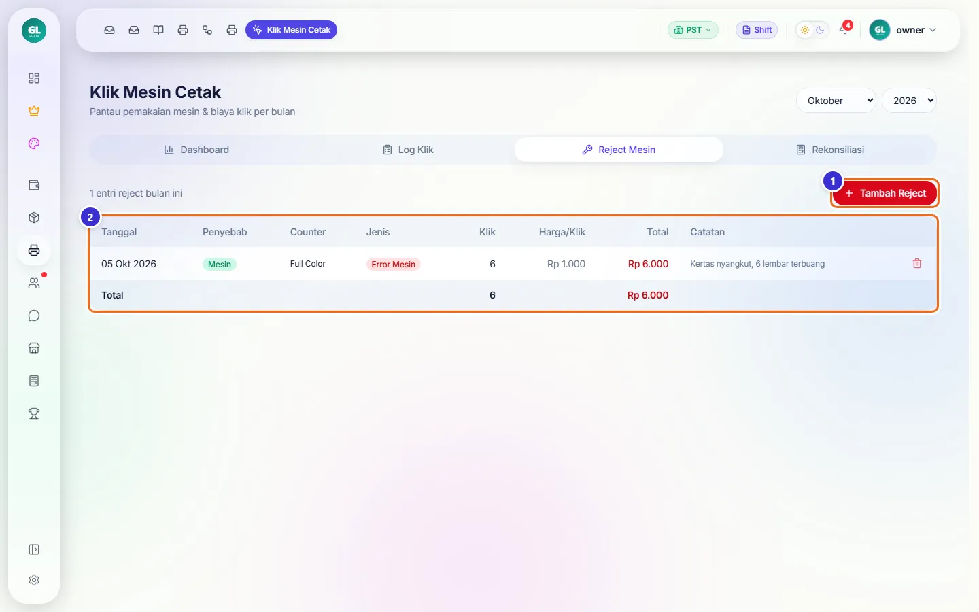
Task: Open settings gear at sidebar bottom
Action: point(34,580)
